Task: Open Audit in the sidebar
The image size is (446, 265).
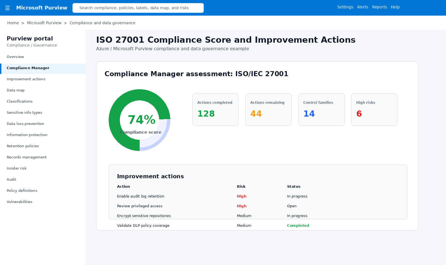Action: pos(43,180)
